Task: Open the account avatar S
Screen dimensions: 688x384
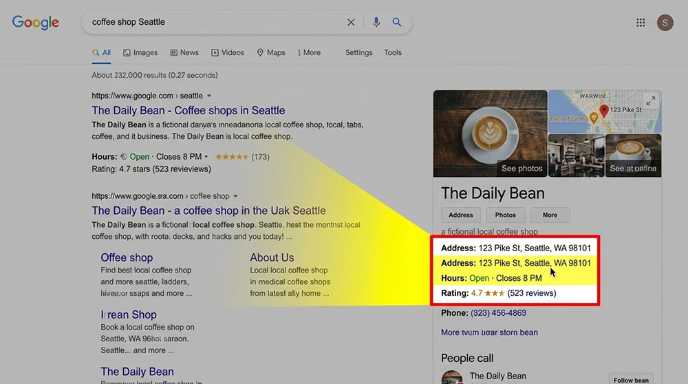Action: point(665,23)
